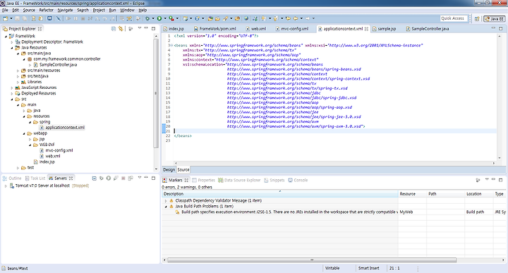This screenshot has width=508, height=273.
Task: Click the green Run toolbar icon
Action: click(x=159, y=18)
